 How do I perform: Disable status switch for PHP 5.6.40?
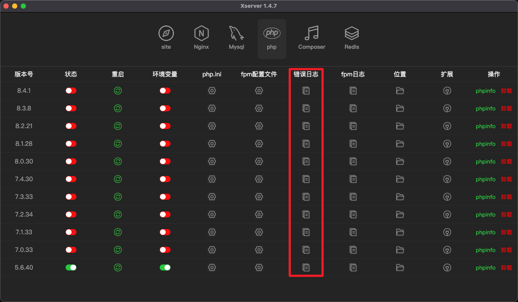click(x=71, y=267)
